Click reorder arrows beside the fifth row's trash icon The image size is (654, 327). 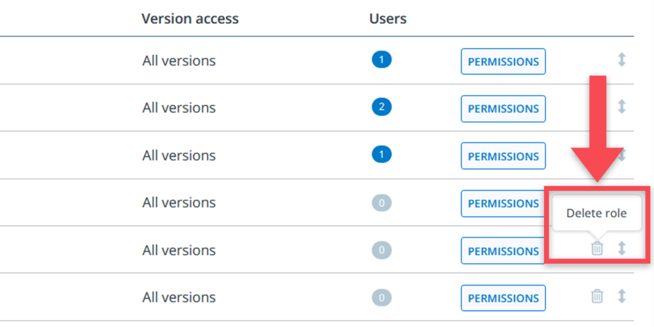pyautogui.click(x=621, y=248)
